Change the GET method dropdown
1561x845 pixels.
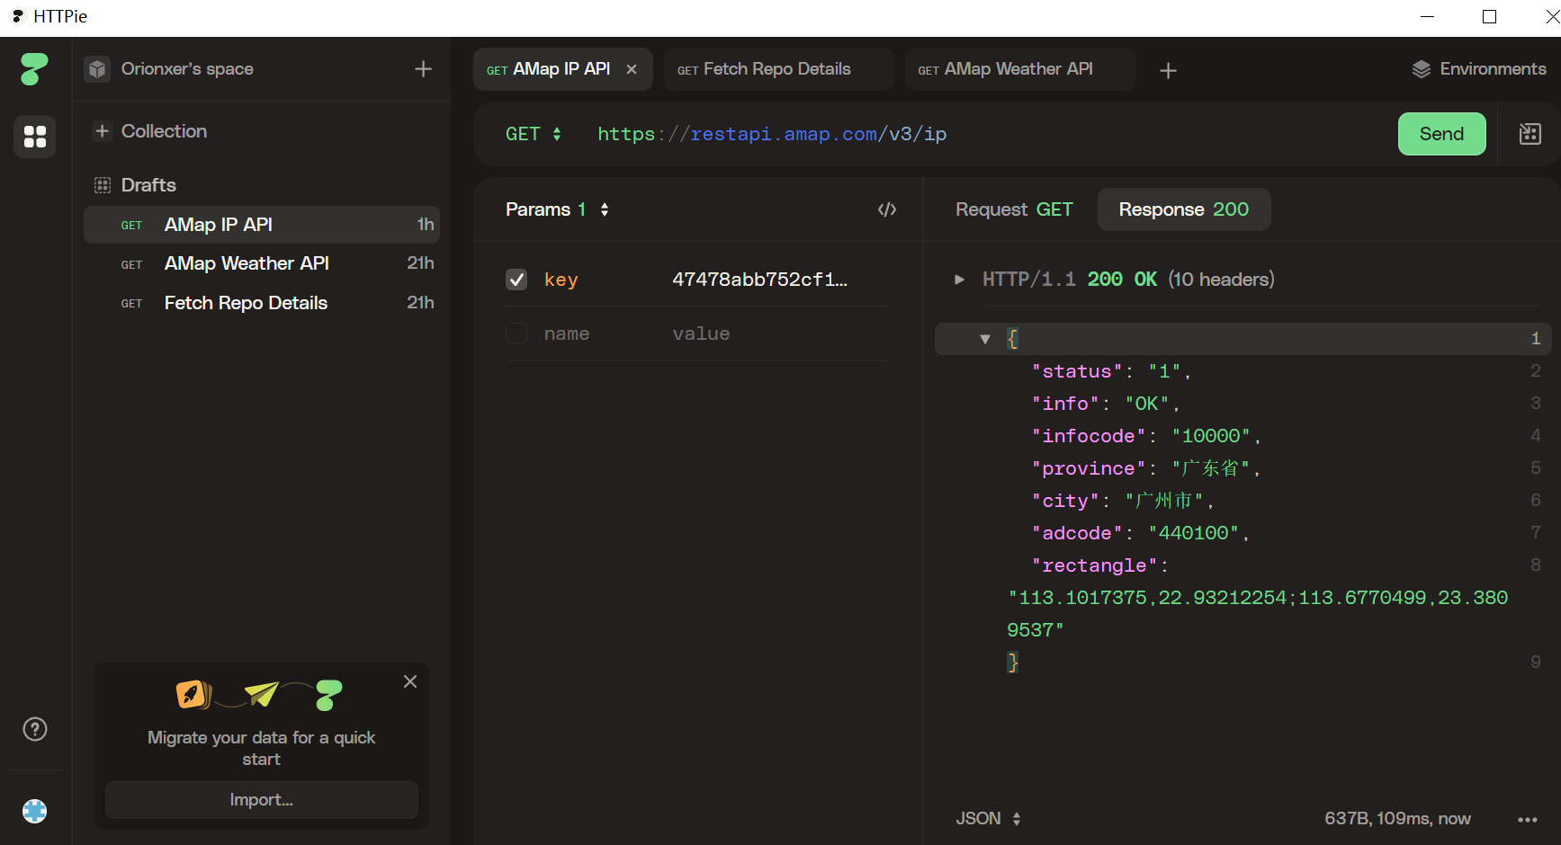(534, 134)
